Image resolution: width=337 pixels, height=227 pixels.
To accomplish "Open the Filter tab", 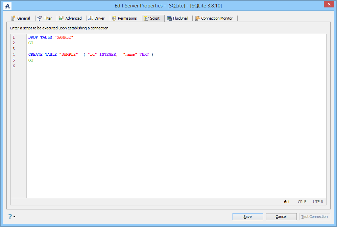I will [x=45, y=18].
